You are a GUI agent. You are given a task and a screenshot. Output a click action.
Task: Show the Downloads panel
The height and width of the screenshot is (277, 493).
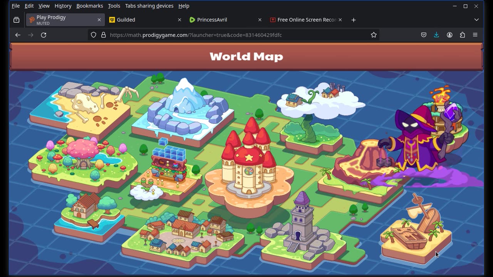pyautogui.click(x=436, y=35)
